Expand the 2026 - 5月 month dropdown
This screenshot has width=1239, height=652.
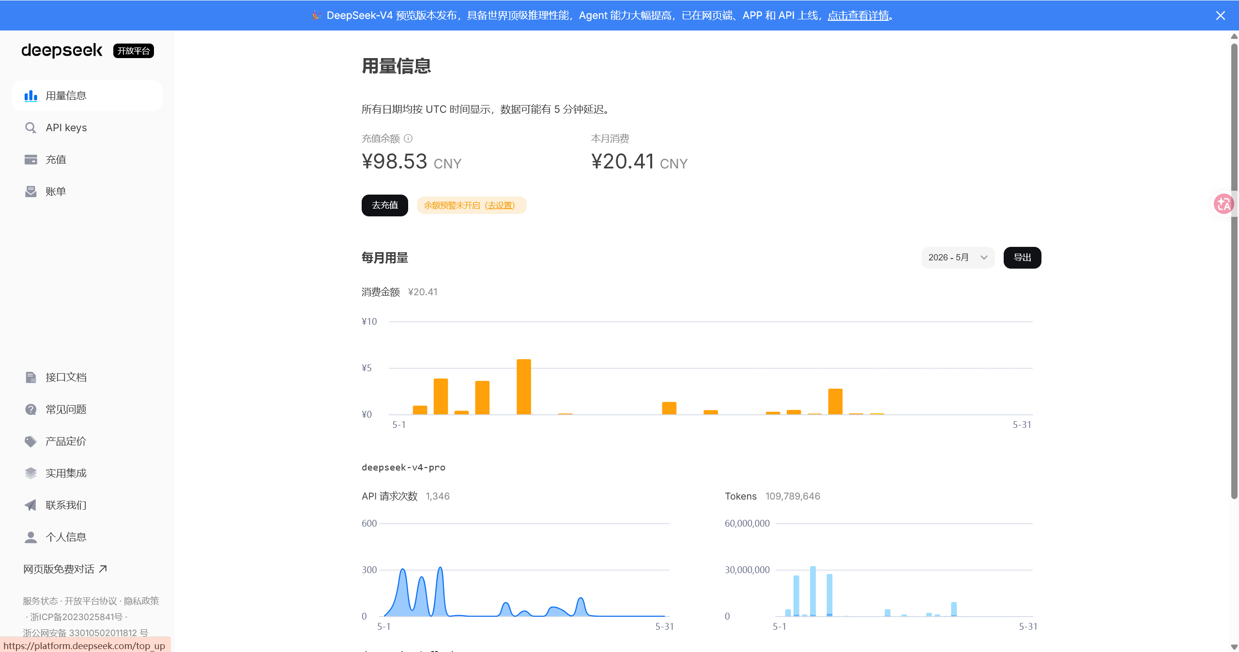tap(958, 258)
